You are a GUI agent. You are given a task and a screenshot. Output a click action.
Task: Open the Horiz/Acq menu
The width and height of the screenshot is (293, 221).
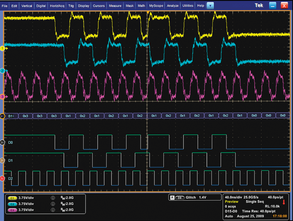pos(57,6)
